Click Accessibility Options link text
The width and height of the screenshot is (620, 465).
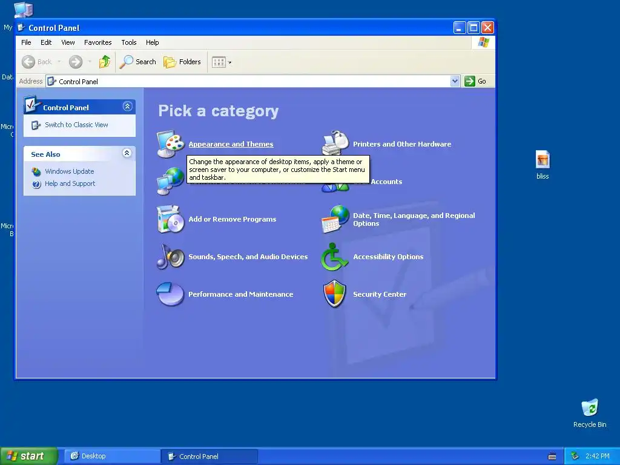pos(388,257)
